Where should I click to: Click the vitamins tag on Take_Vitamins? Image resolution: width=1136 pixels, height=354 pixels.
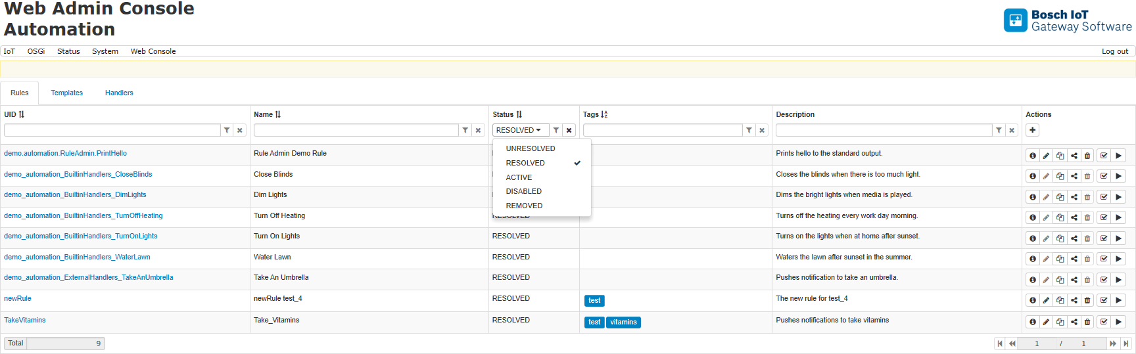[623, 322]
